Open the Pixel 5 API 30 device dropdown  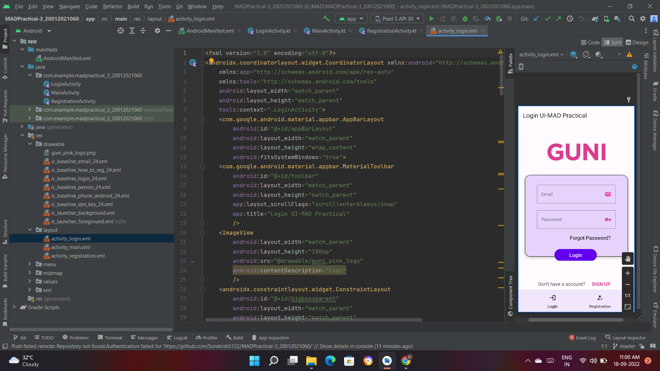(x=397, y=19)
